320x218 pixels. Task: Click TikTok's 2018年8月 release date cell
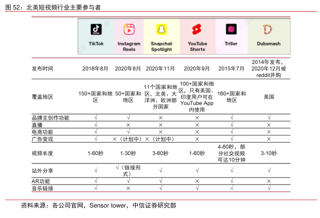[x=95, y=68]
